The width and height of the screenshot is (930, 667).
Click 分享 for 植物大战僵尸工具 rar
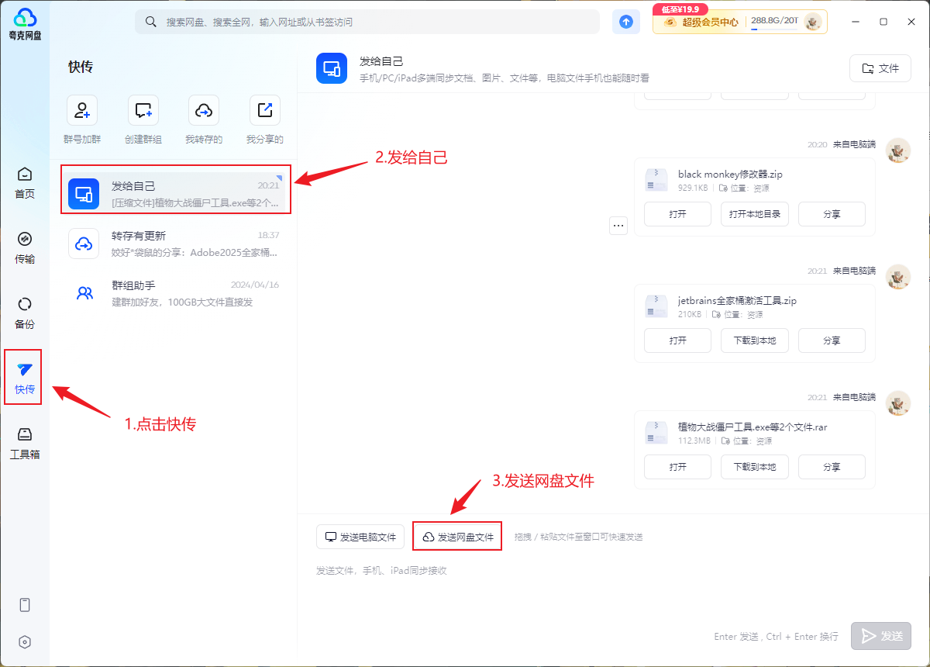(832, 467)
